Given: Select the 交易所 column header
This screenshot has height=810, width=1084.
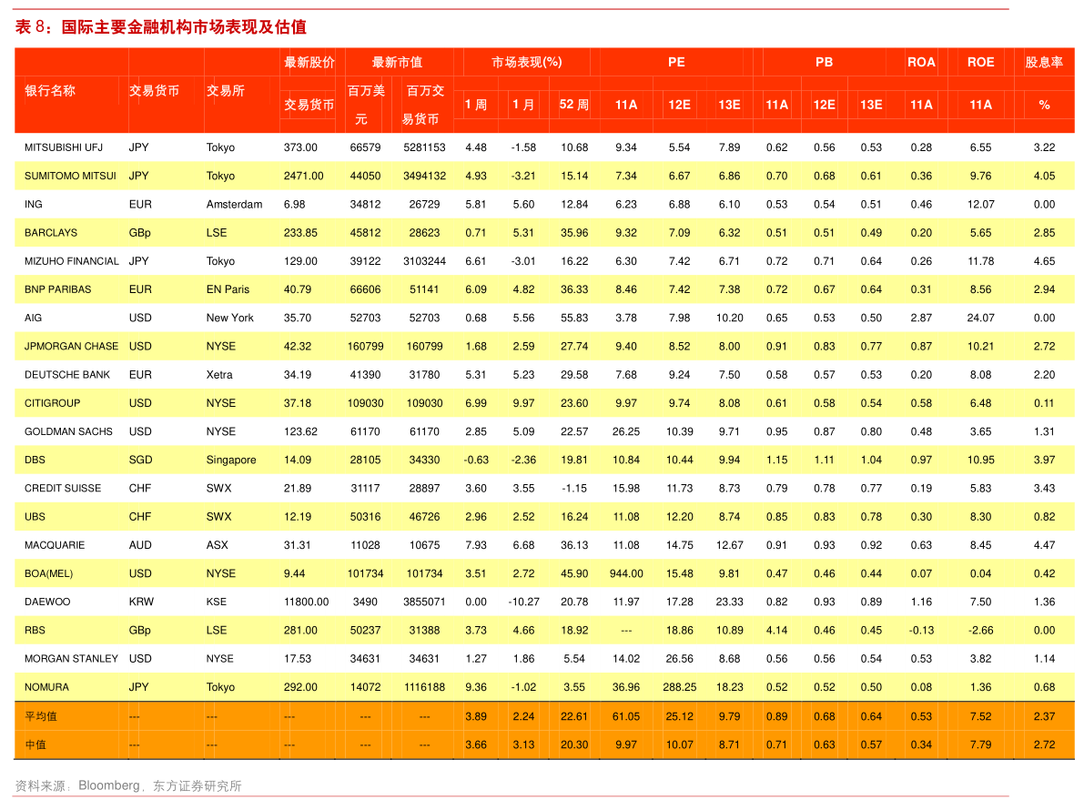Looking at the screenshot, I should click(226, 90).
